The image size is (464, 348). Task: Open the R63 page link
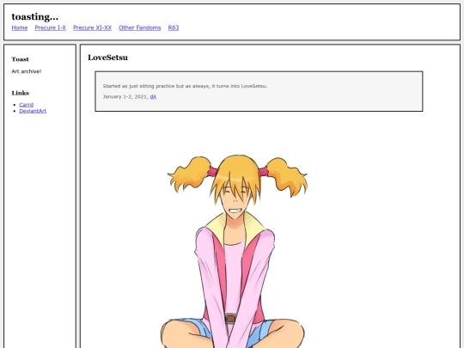point(174,27)
